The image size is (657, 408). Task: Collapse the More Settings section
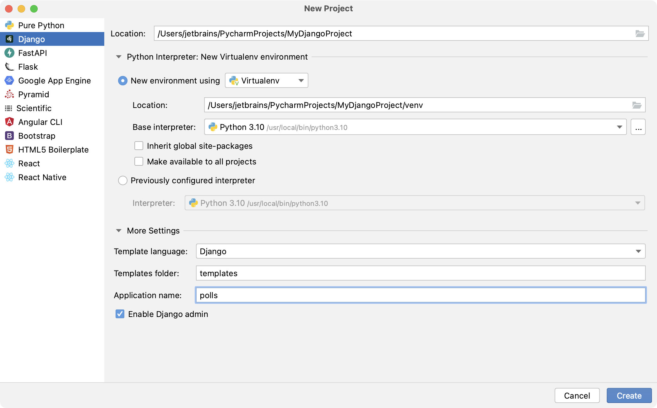[119, 230]
